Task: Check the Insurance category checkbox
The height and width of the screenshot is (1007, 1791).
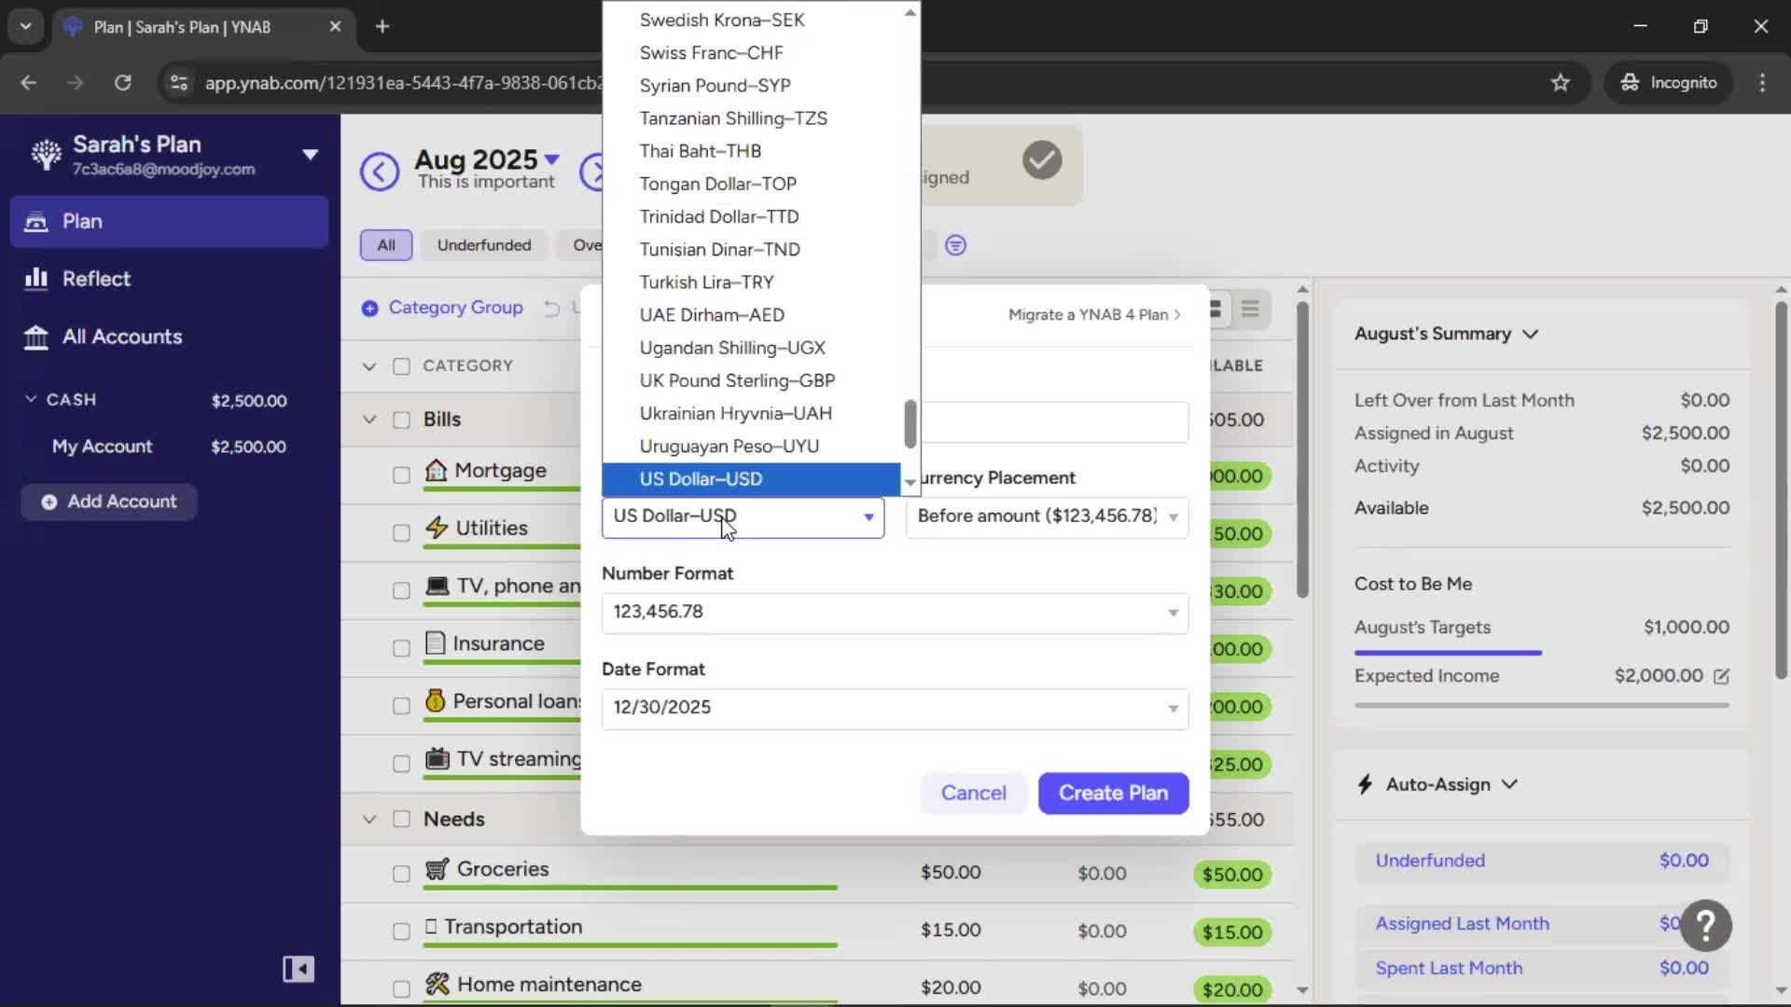Action: 401,649
